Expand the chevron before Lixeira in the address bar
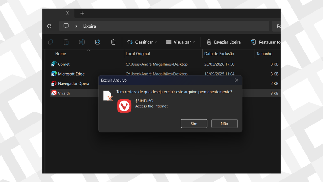Screen dimensions: 323x182 (x=76, y=26)
